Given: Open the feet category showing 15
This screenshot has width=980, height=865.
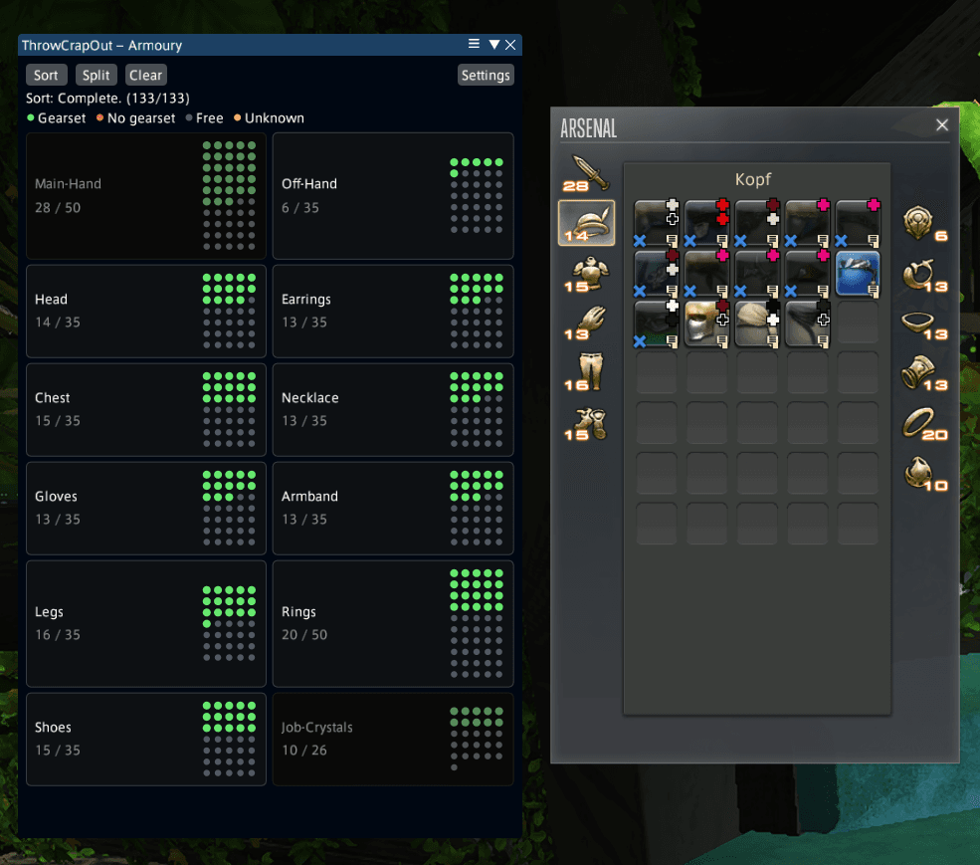Looking at the screenshot, I should tap(586, 423).
